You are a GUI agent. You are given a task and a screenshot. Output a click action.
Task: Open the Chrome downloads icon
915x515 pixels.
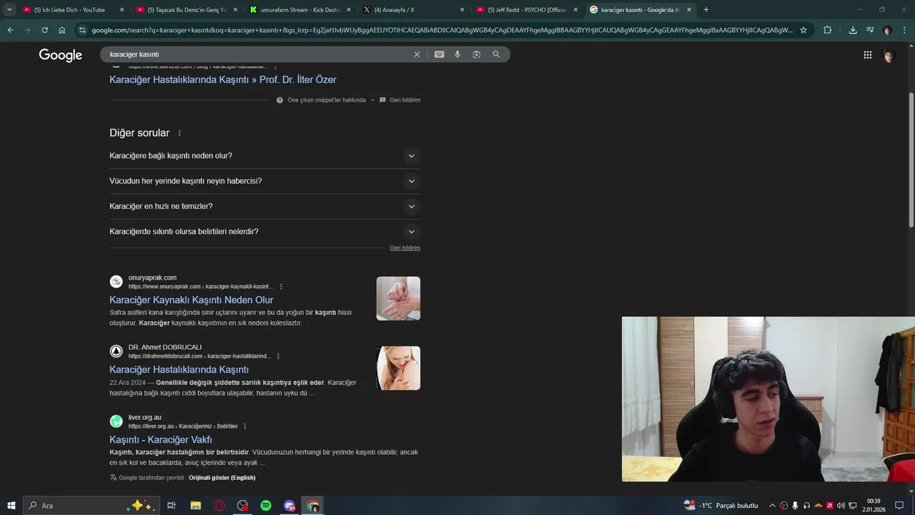[x=853, y=30]
